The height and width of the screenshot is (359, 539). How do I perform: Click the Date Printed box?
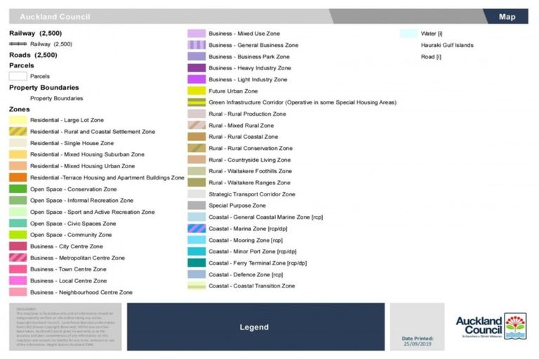coord(417,327)
